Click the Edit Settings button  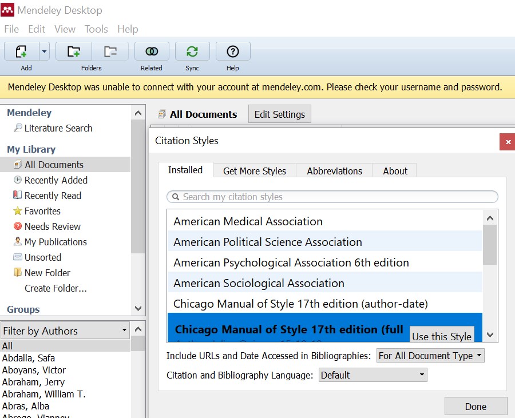(280, 114)
